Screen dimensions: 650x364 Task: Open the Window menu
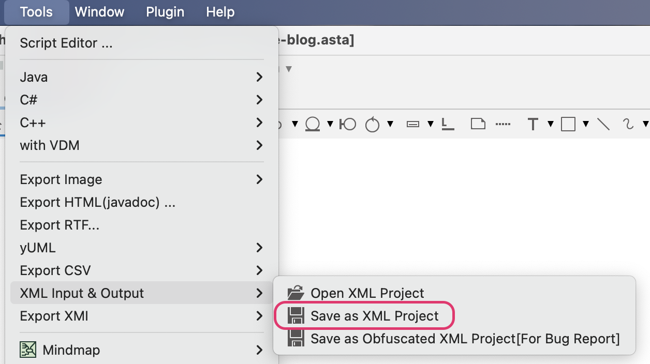pyautogui.click(x=99, y=12)
